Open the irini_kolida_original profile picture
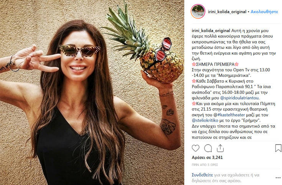 [198, 12]
